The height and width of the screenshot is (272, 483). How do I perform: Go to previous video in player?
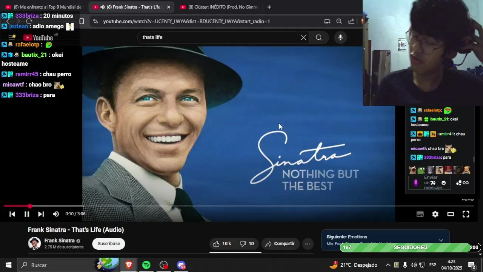[12, 214]
